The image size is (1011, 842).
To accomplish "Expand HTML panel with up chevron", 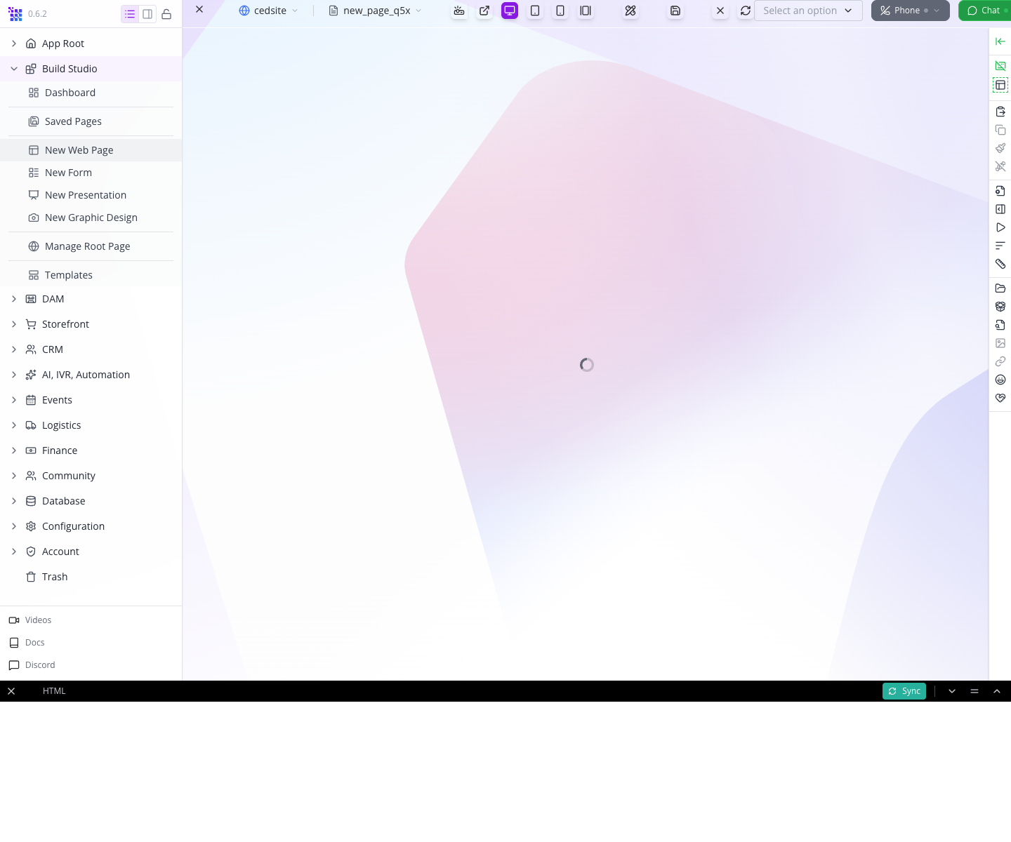I will pyautogui.click(x=997, y=691).
